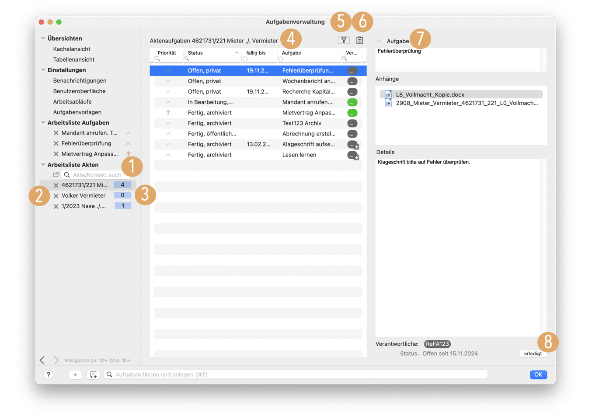Open Benachrichtigungen settings

point(80,80)
